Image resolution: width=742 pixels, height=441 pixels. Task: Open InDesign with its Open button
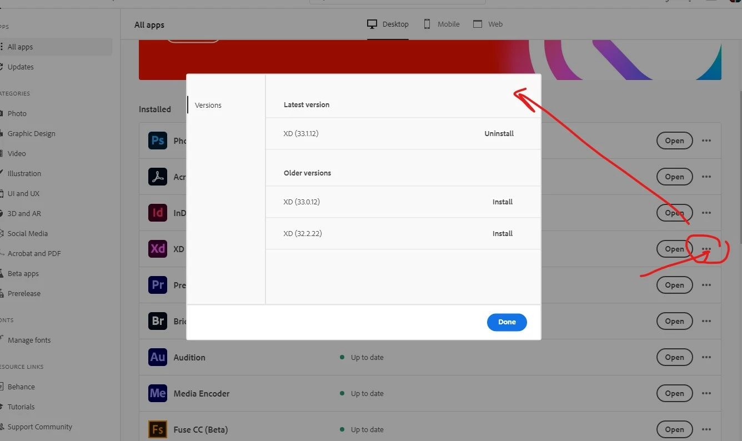coord(674,213)
